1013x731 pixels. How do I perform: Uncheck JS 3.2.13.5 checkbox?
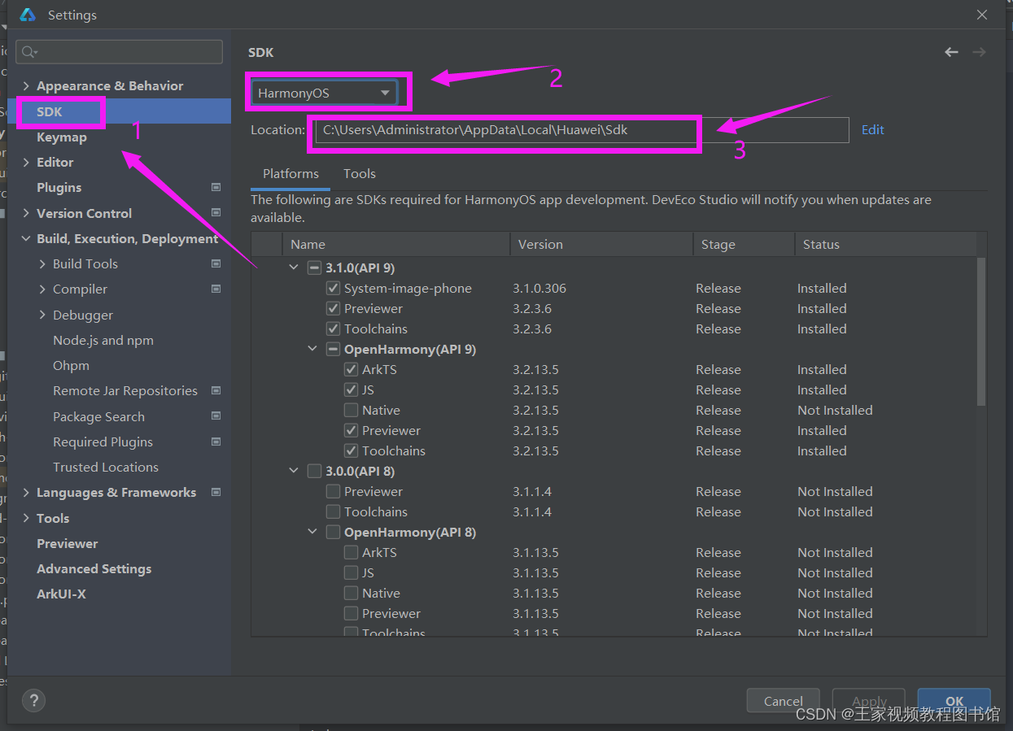pos(351,389)
